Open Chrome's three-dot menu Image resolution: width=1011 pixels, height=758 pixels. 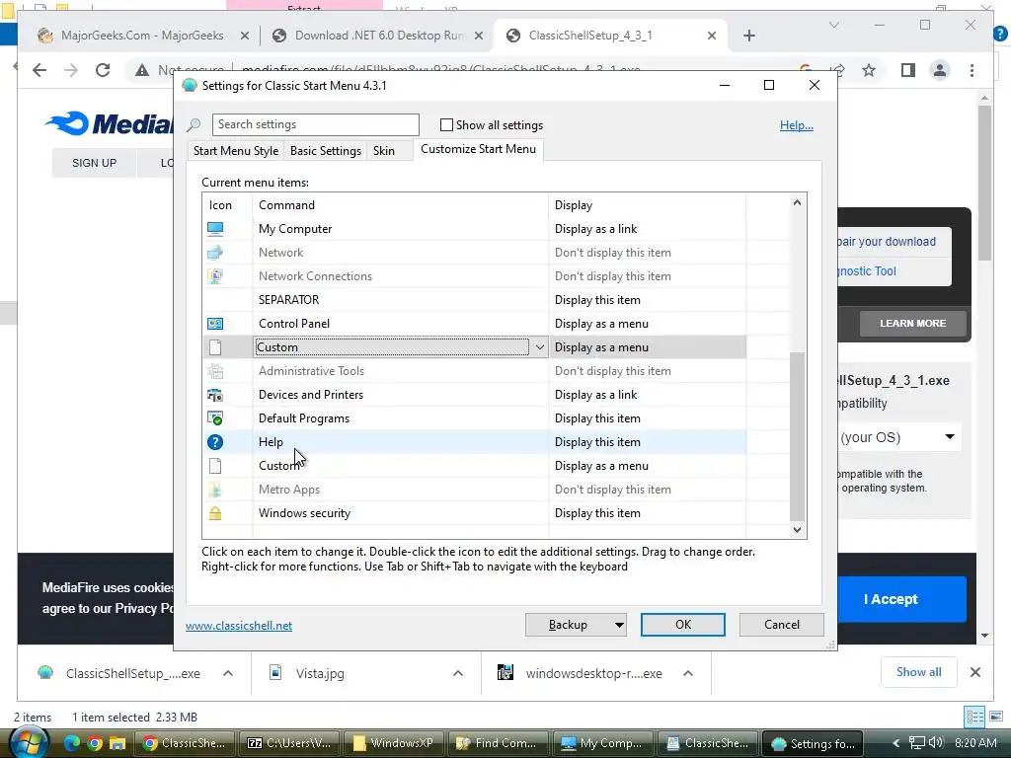[x=972, y=70]
